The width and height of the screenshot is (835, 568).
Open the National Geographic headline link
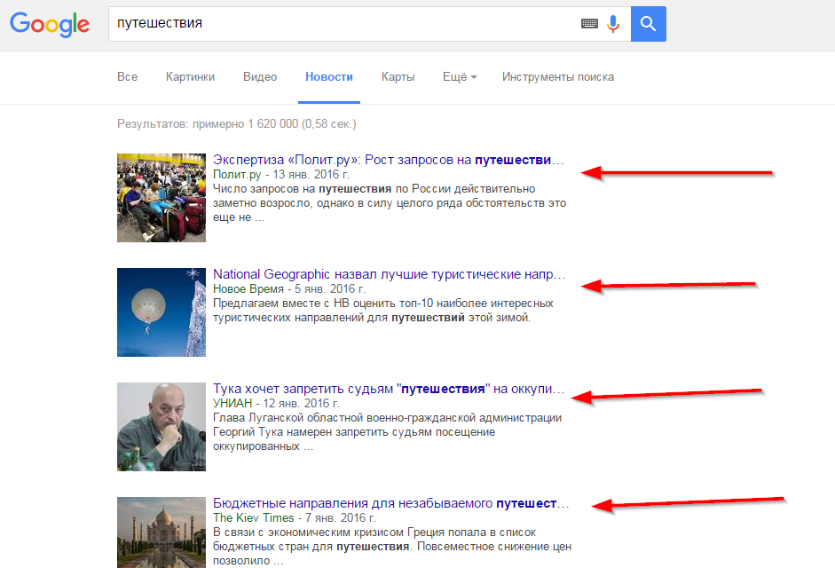tap(390, 274)
